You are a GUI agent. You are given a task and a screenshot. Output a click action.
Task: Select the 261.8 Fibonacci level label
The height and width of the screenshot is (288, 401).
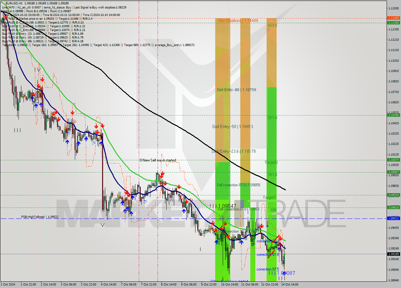pyautogui.click(x=272, y=117)
